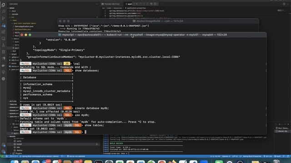Click the stop icon in the debug toolbar
This screenshot has height=163, width=291.
point(155,4)
